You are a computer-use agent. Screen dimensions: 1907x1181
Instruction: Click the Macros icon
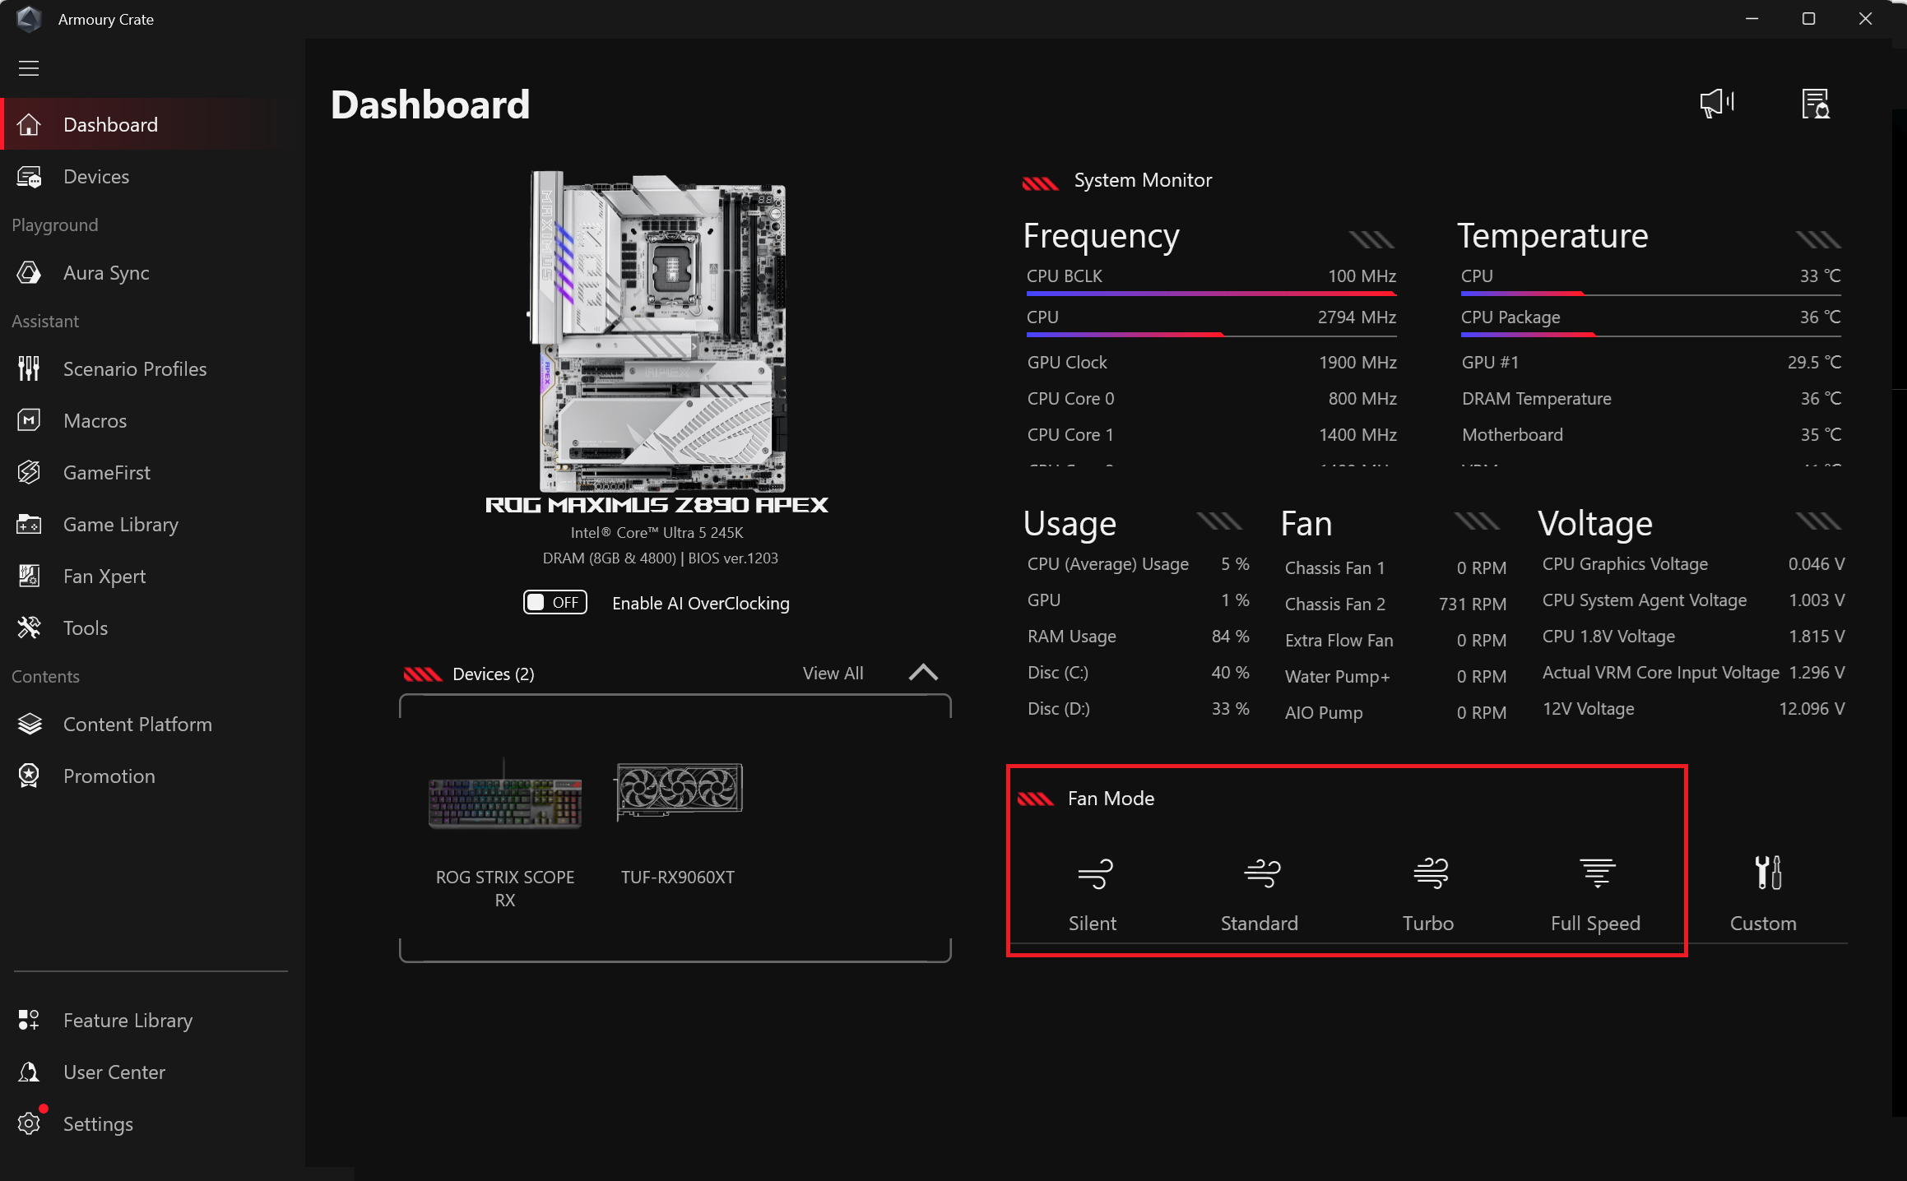(29, 421)
